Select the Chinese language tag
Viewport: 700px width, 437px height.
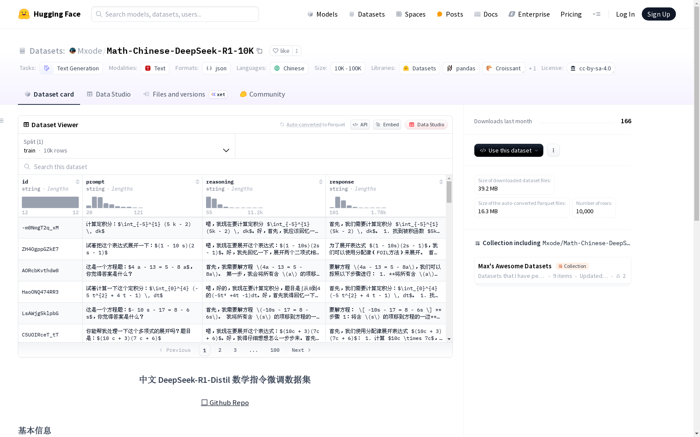[x=289, y=68]
